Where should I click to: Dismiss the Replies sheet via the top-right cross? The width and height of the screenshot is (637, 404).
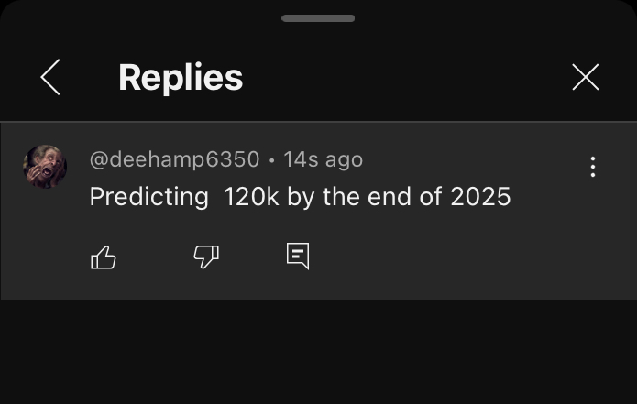[586, 77]
